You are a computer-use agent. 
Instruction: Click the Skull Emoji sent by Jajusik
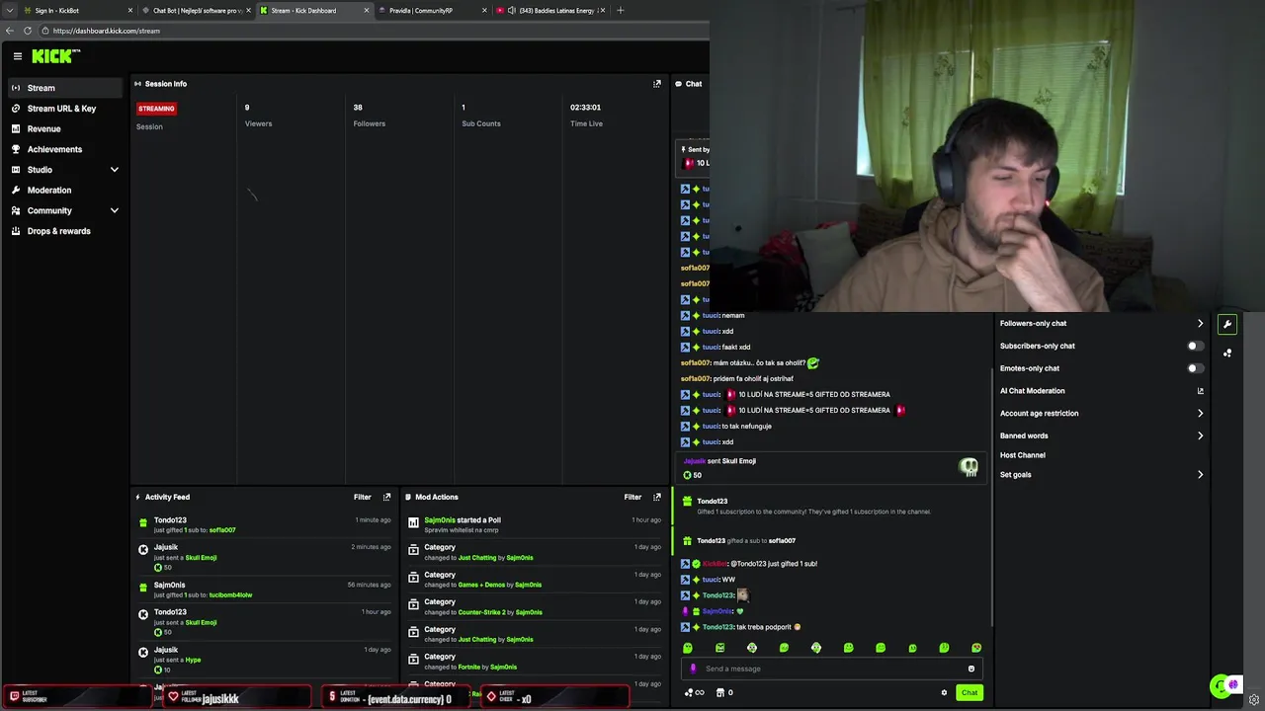(x=969, y=467)
